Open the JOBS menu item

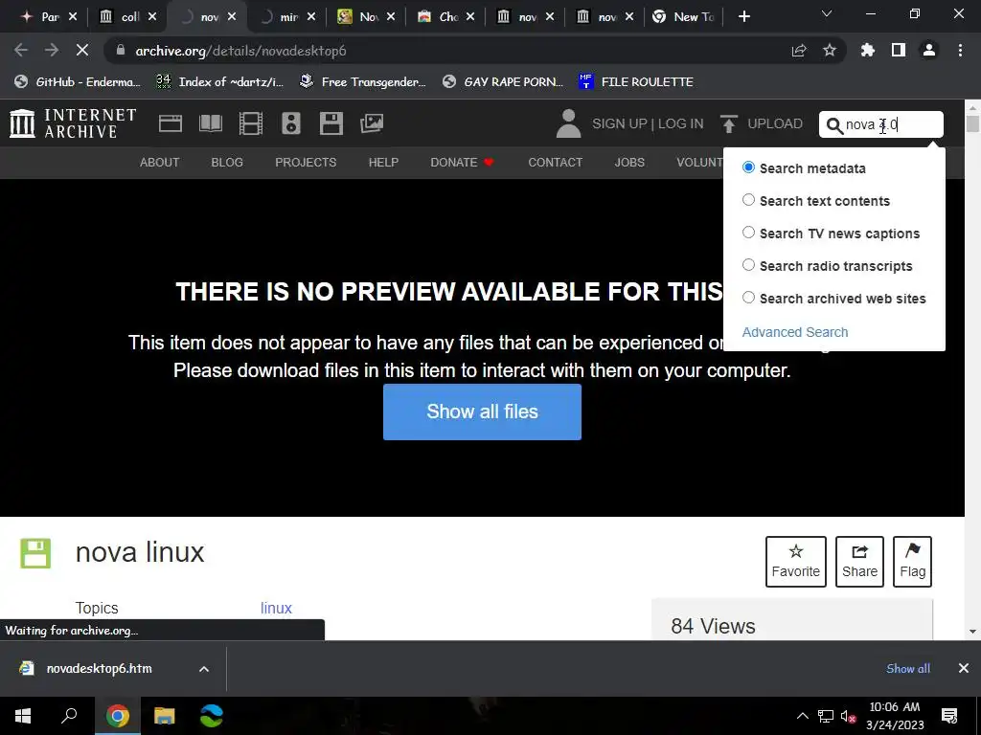click(629, 163)
